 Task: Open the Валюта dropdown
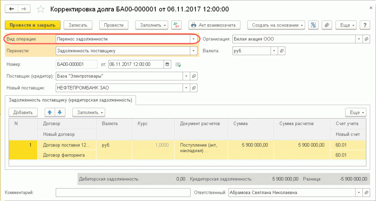[x=274, y=51]
